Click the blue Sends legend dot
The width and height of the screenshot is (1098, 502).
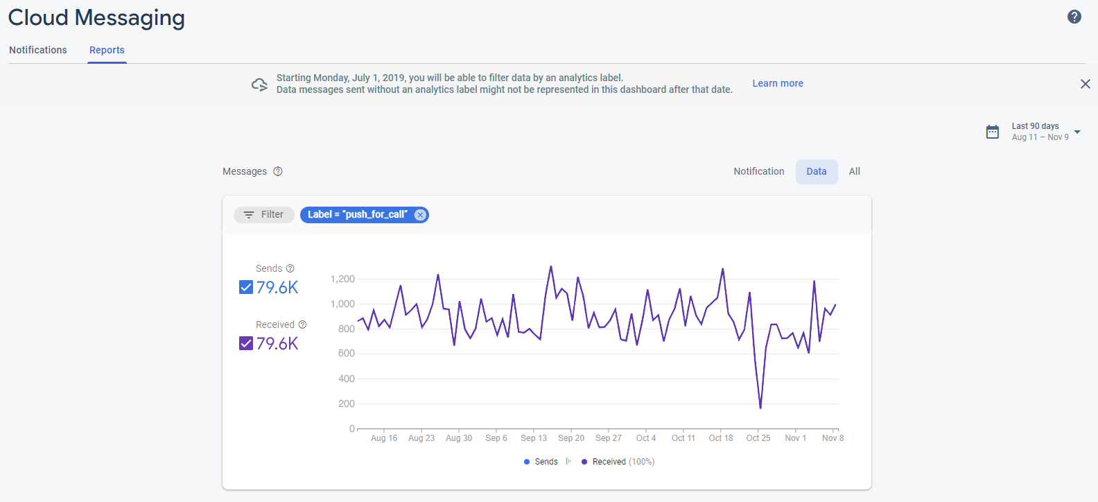pyautogui.click(x=527, y=462)
